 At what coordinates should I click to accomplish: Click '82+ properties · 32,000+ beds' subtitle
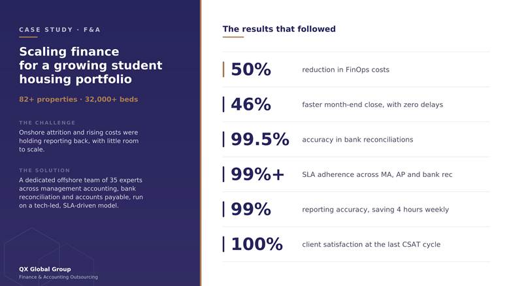coord(78,99)
